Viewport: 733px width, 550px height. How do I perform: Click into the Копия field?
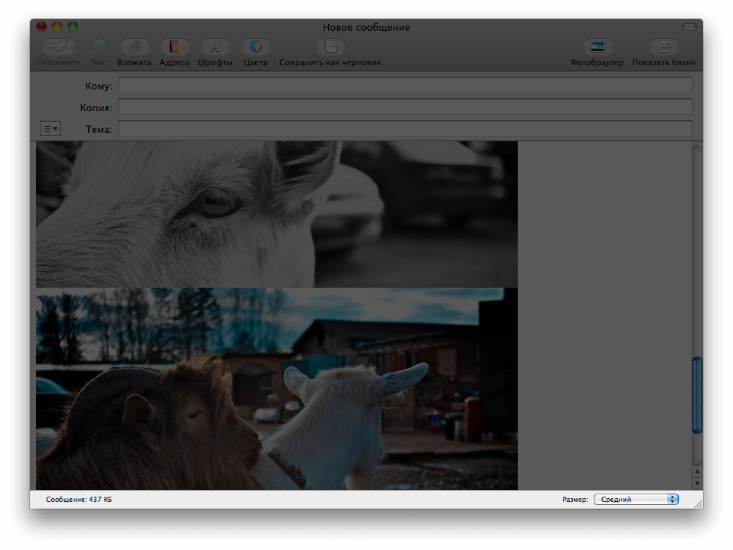405,107
